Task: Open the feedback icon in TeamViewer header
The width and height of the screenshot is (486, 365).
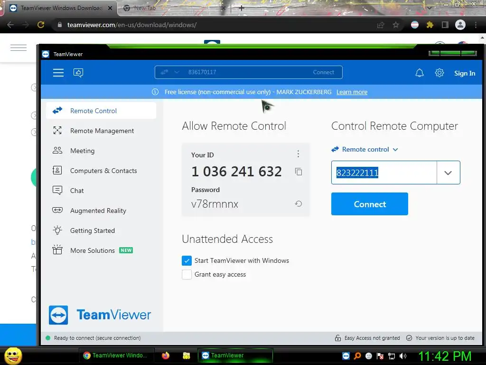Action: pyautogui.click(x=78, y=73)
